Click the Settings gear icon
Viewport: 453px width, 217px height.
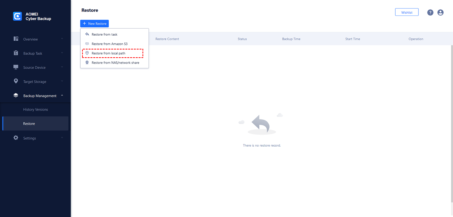pos(16,138)
